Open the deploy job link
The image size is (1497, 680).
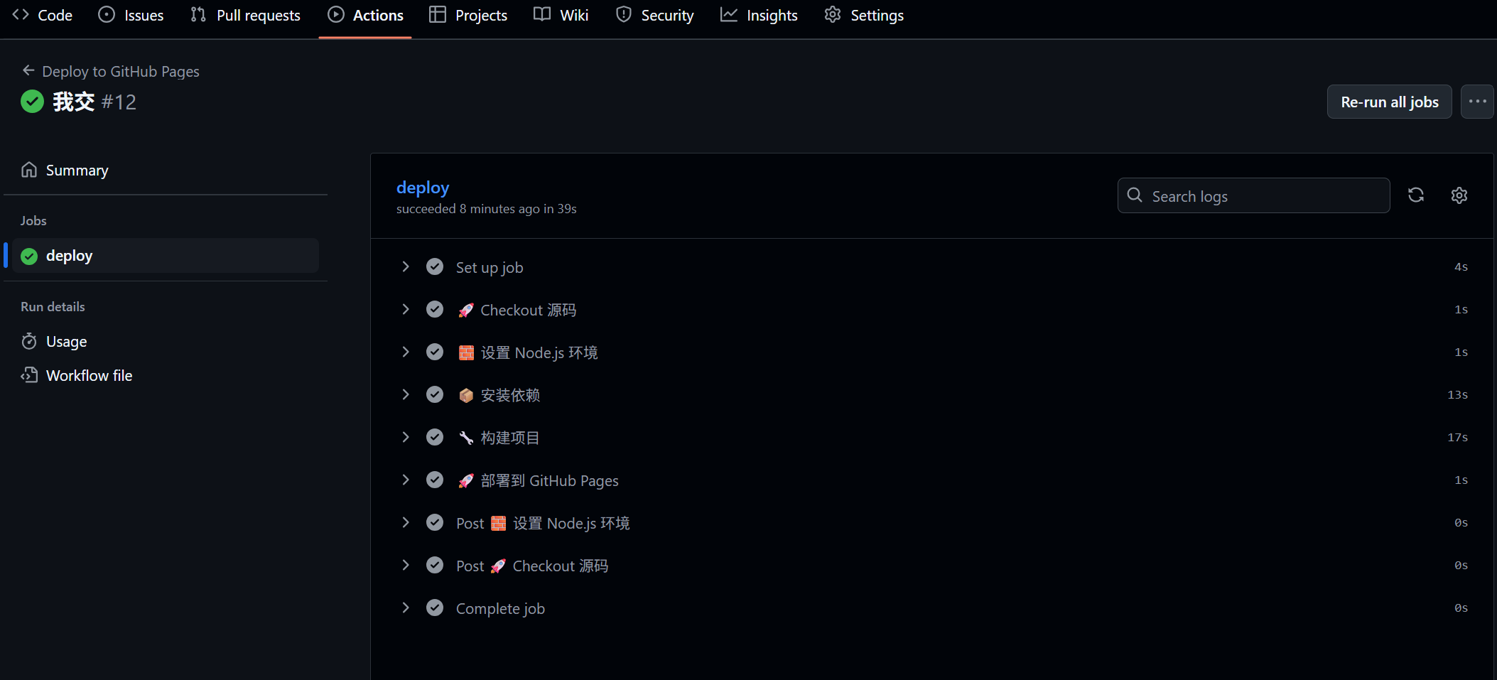pos(422,187)
